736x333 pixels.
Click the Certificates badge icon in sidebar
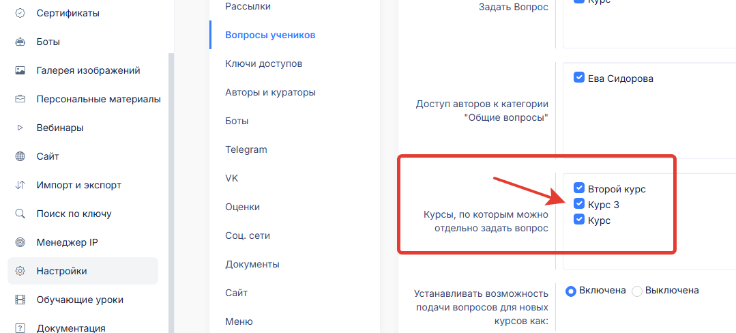coord(20,13)
